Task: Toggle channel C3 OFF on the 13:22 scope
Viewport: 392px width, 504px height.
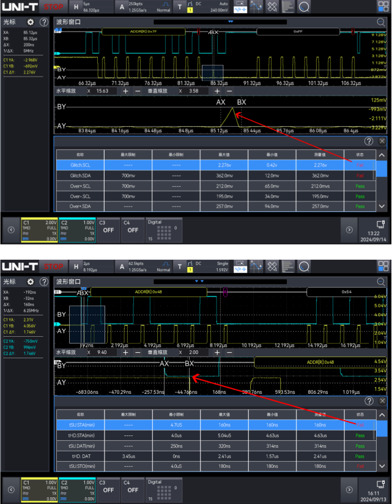Action: pyautogui.click(x=108, y=230)
